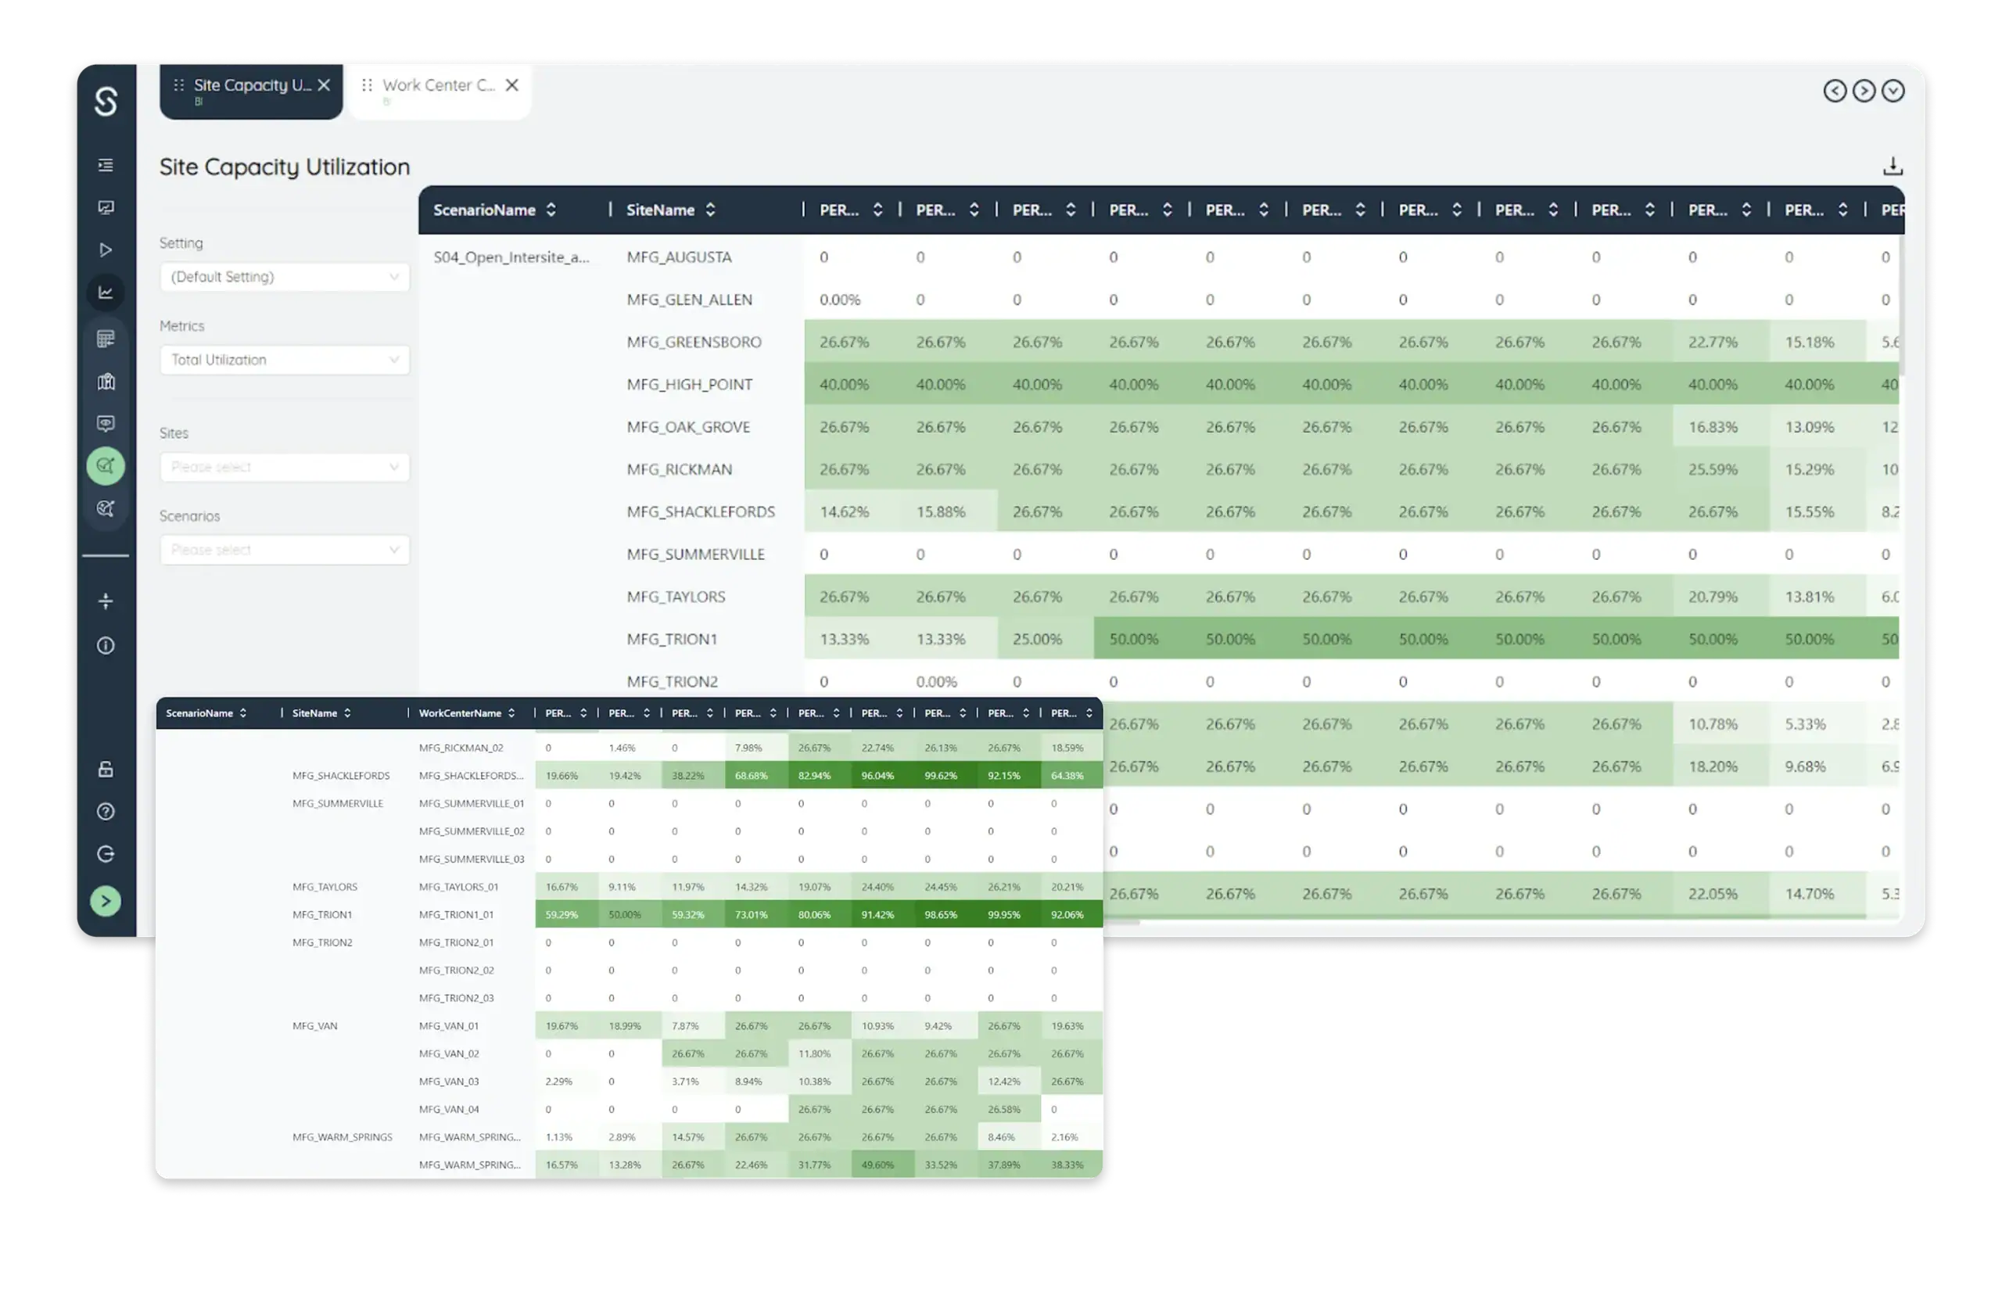Expand sidebar with green arrow button
The width and height of the screenshot is (2002, 1299).
point(105,901)
